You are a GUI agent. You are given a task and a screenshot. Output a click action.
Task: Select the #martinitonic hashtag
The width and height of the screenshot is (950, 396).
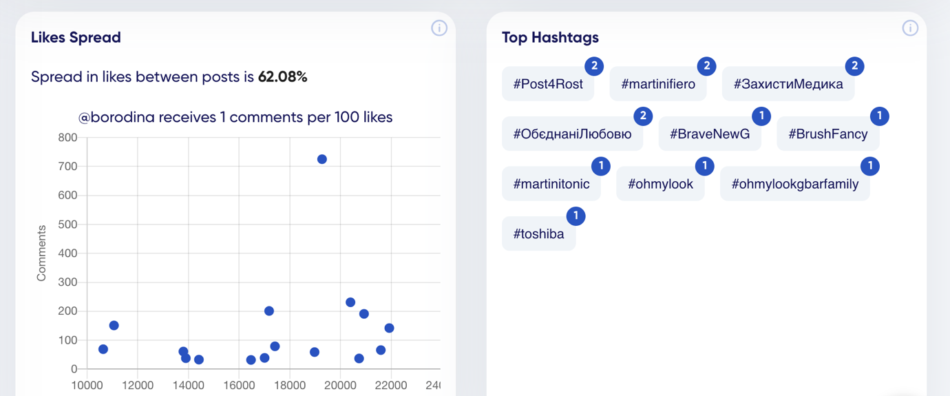pyautogui.click(x=551, y=184)
